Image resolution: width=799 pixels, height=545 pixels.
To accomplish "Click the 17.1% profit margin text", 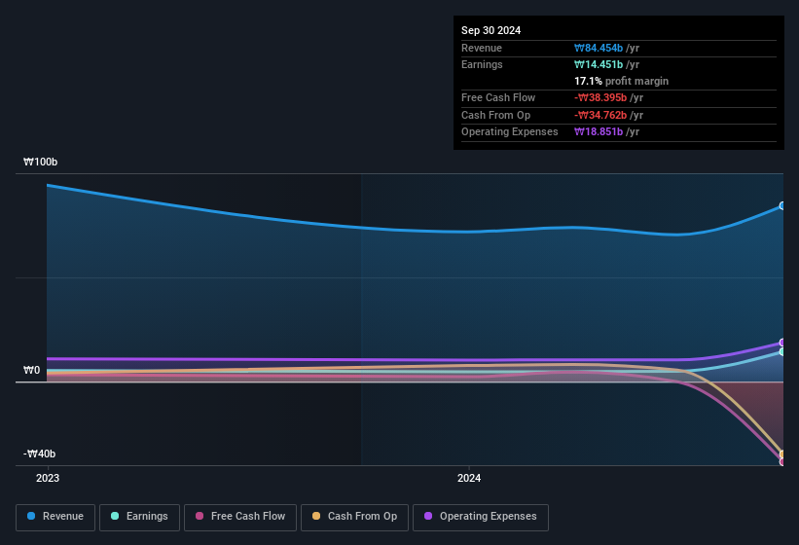I will click(621, 81).
